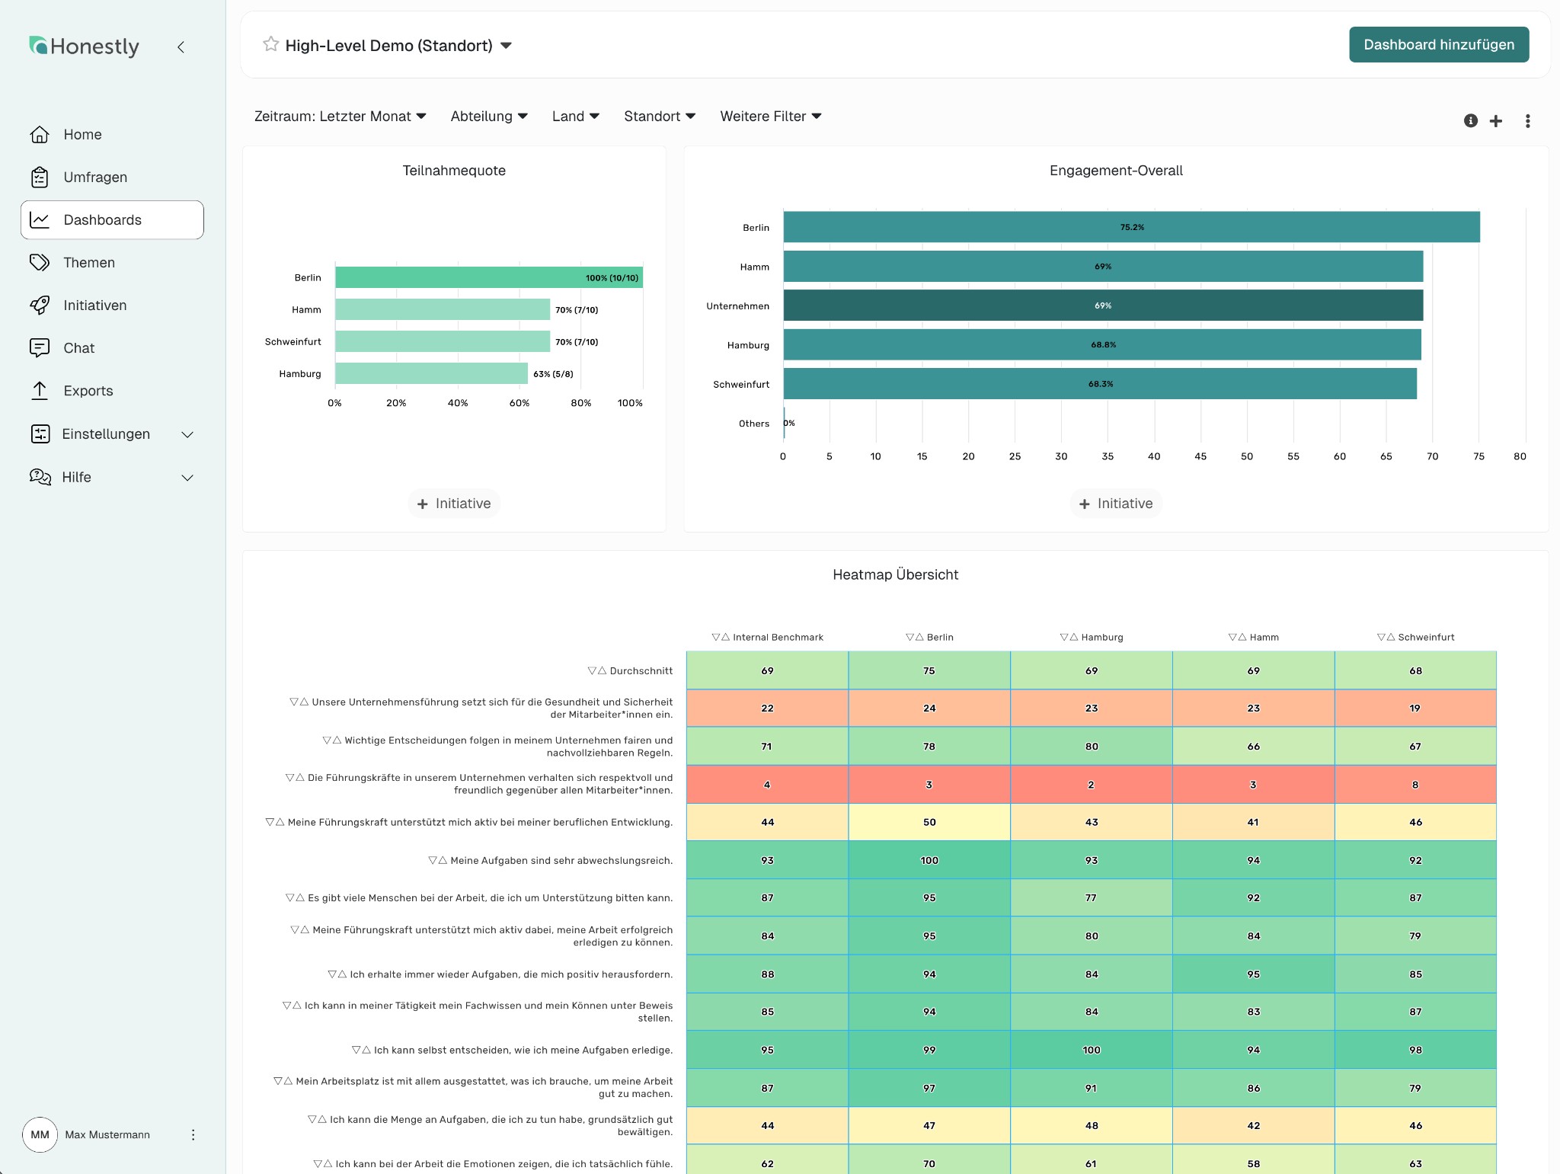Select the Umfragen icon in sidebar
The image size is (1560, 1174).
pos(40,177)
